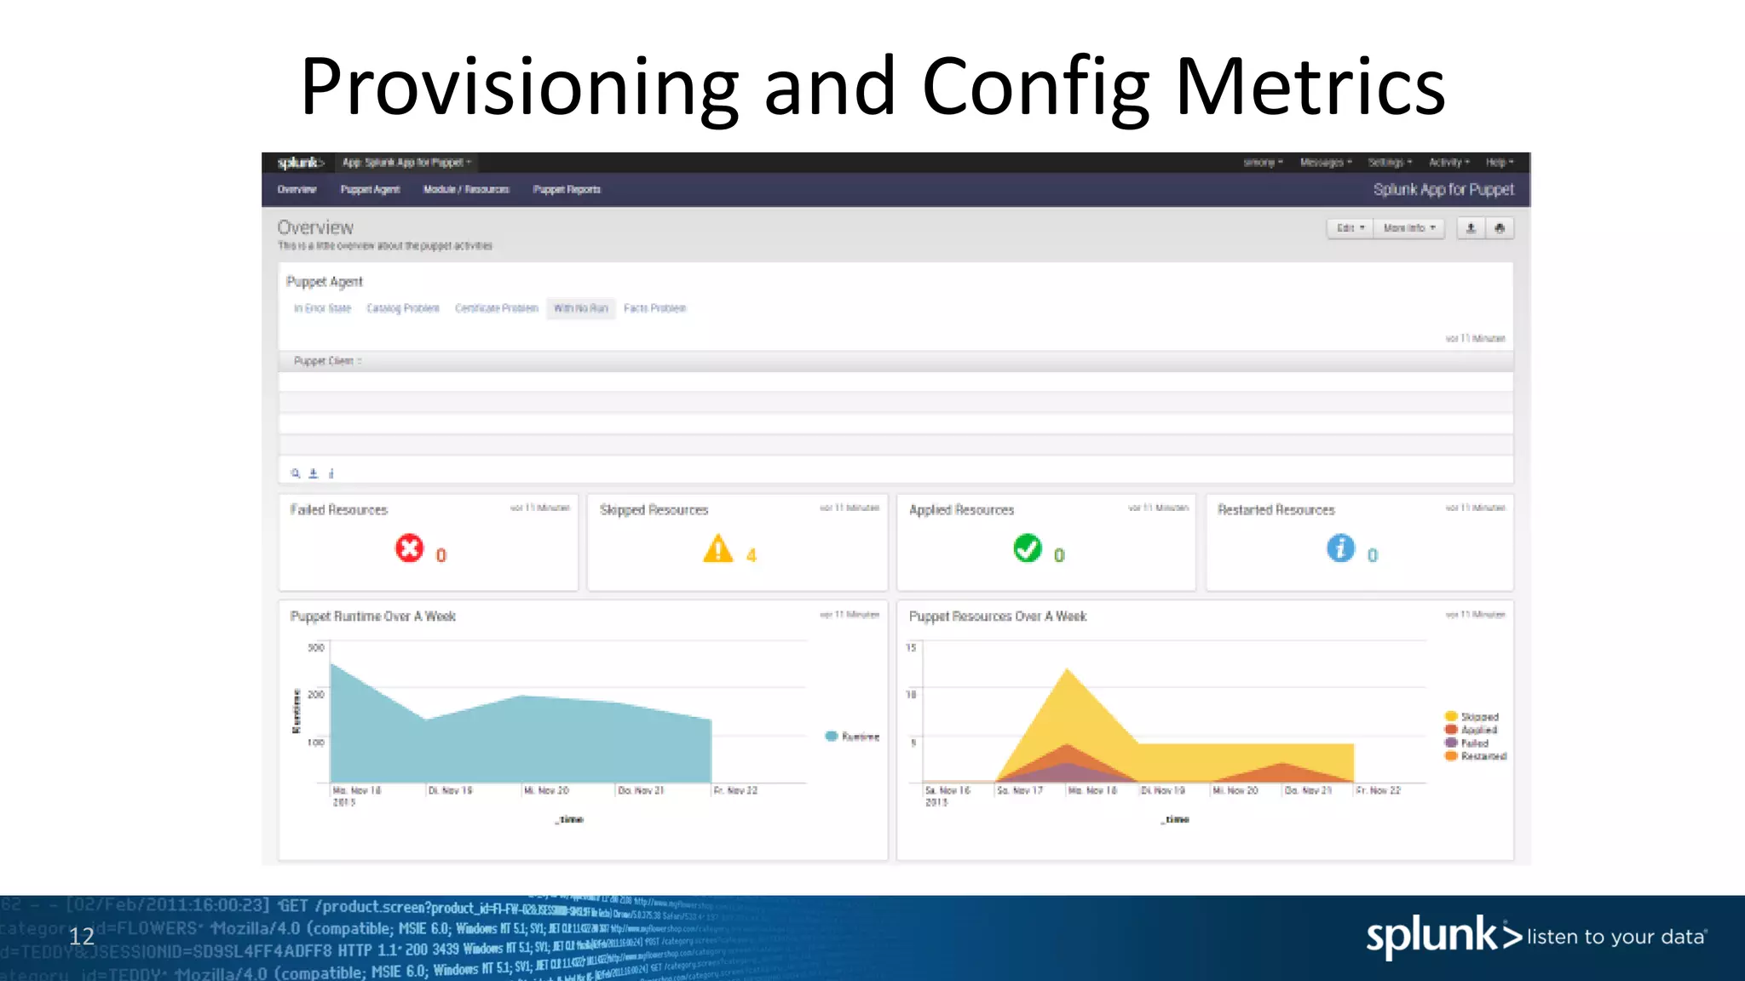Open the Messages dropdown
The width and height of the screenshot is (1745, 981).
coord(1325,163)
